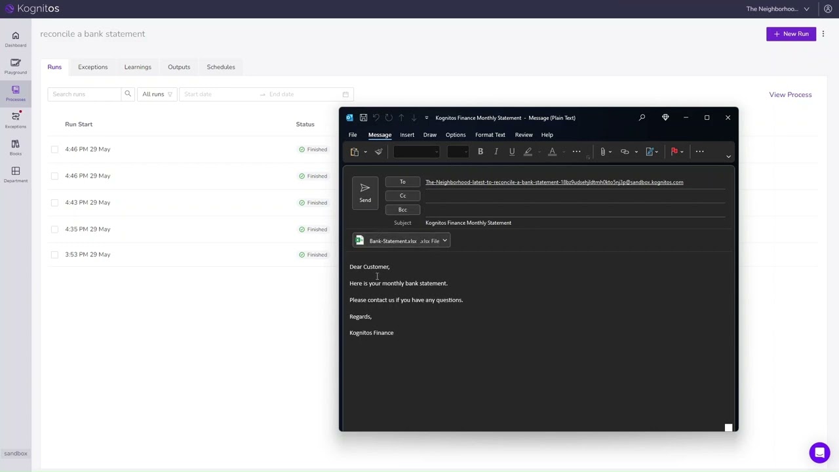Open the Format Text ribbon tab
The image size is (839, 472).
490,135
